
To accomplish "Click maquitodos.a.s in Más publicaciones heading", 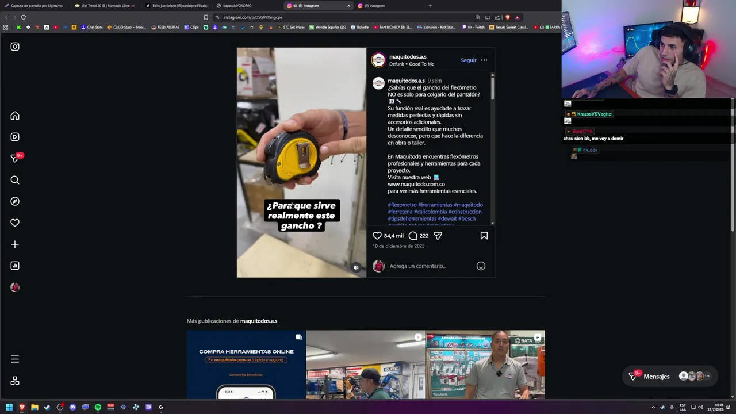I will tap(259, 321).
